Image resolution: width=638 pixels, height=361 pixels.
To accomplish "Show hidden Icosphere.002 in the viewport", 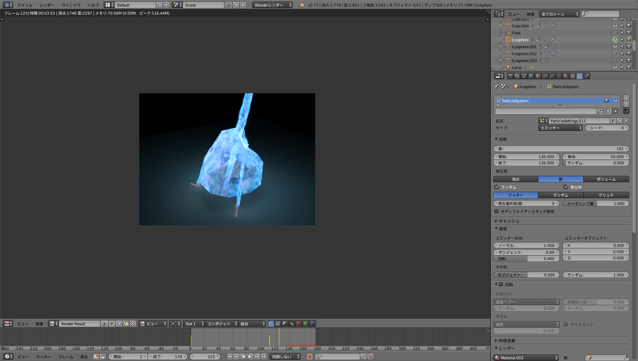I will pos(615,53).
